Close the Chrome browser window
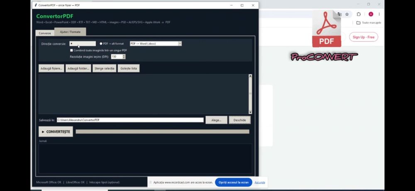Viewport: 415px width, 191px height. tap(379, 4)
